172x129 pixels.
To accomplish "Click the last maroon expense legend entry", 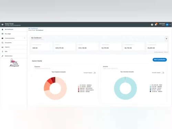I will pyautogui.click(x=84, y=92).
